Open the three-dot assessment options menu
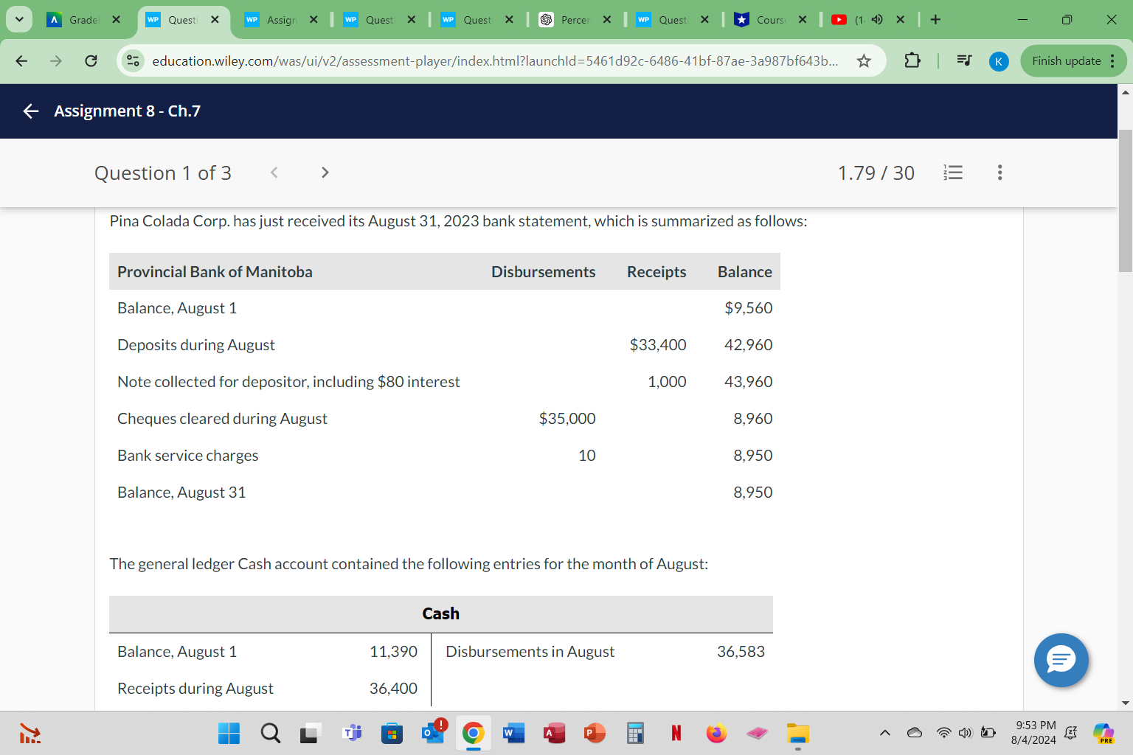Image resolution: width=1133 pixels, height=755 pixels. 999,173
